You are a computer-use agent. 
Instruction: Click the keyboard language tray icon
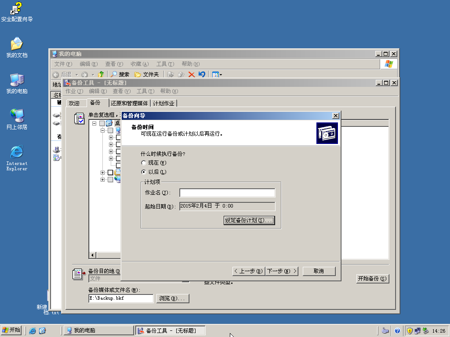click(385, 331)
